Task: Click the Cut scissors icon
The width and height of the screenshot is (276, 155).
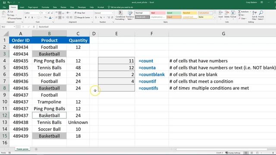Action: click(x=9, y=12)
